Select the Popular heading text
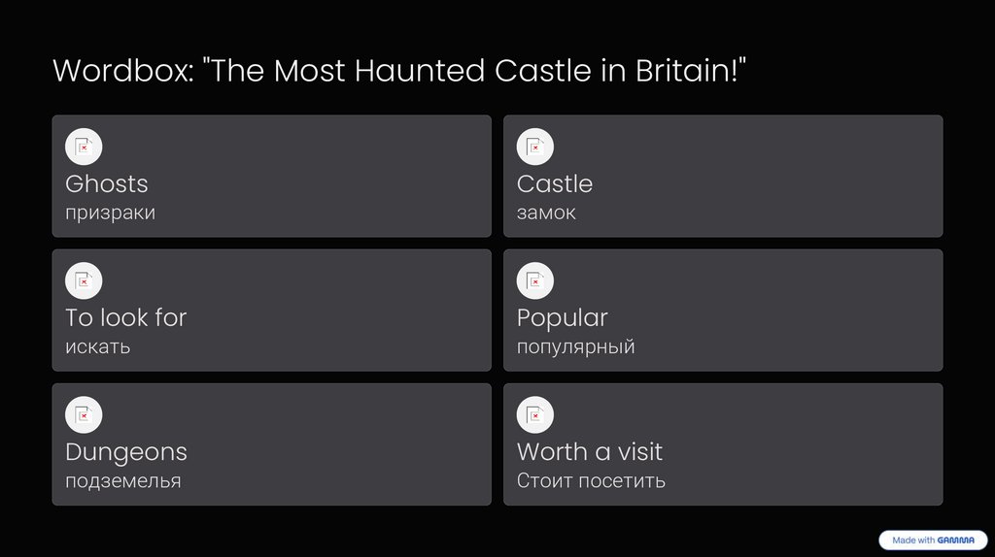 563,317
